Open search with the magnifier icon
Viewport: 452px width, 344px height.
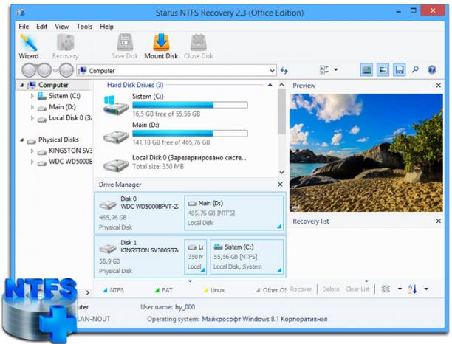click(415, 69)
